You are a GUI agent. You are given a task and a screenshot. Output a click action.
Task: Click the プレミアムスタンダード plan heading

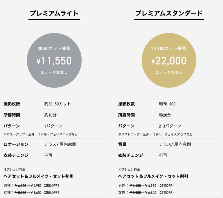[x=169, y=13]
